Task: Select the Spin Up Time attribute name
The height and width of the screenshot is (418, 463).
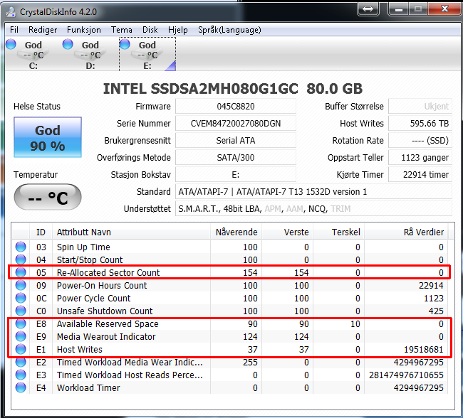Action: pyautogui.click(x=83, y=247)
